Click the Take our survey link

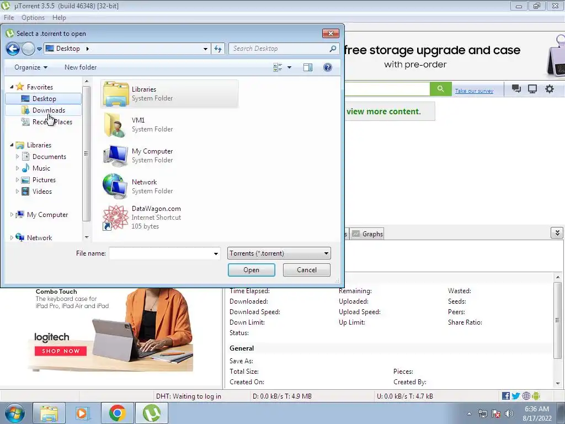click(x=474, y=91)
